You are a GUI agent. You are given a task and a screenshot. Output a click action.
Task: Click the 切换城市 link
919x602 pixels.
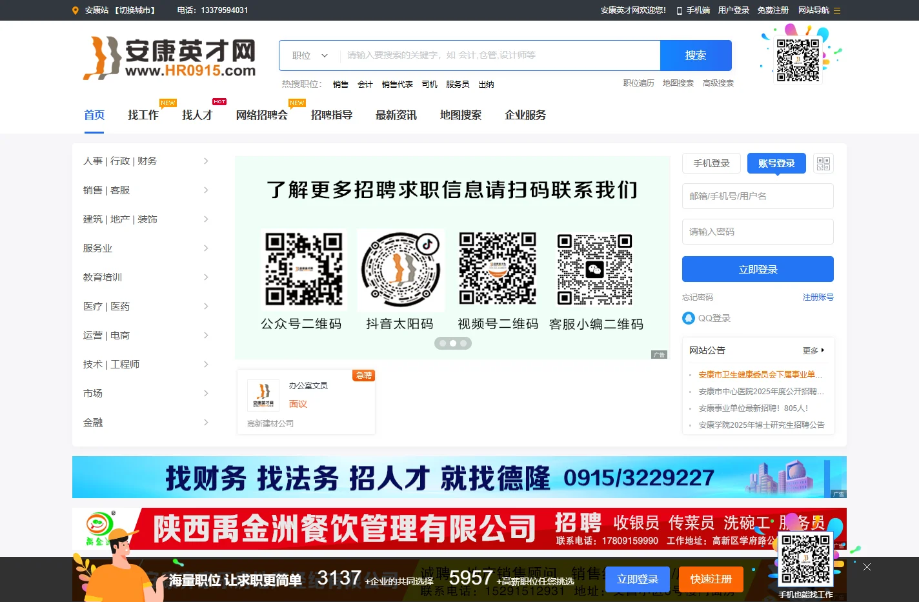(135, 10)
